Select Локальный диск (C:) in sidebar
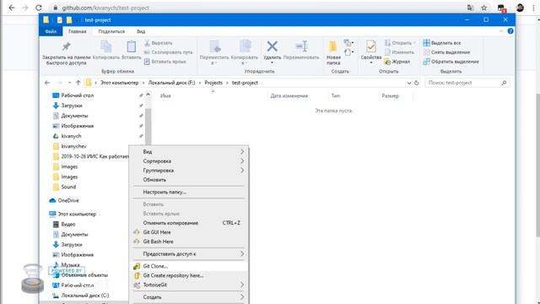 tap(84, 296)
